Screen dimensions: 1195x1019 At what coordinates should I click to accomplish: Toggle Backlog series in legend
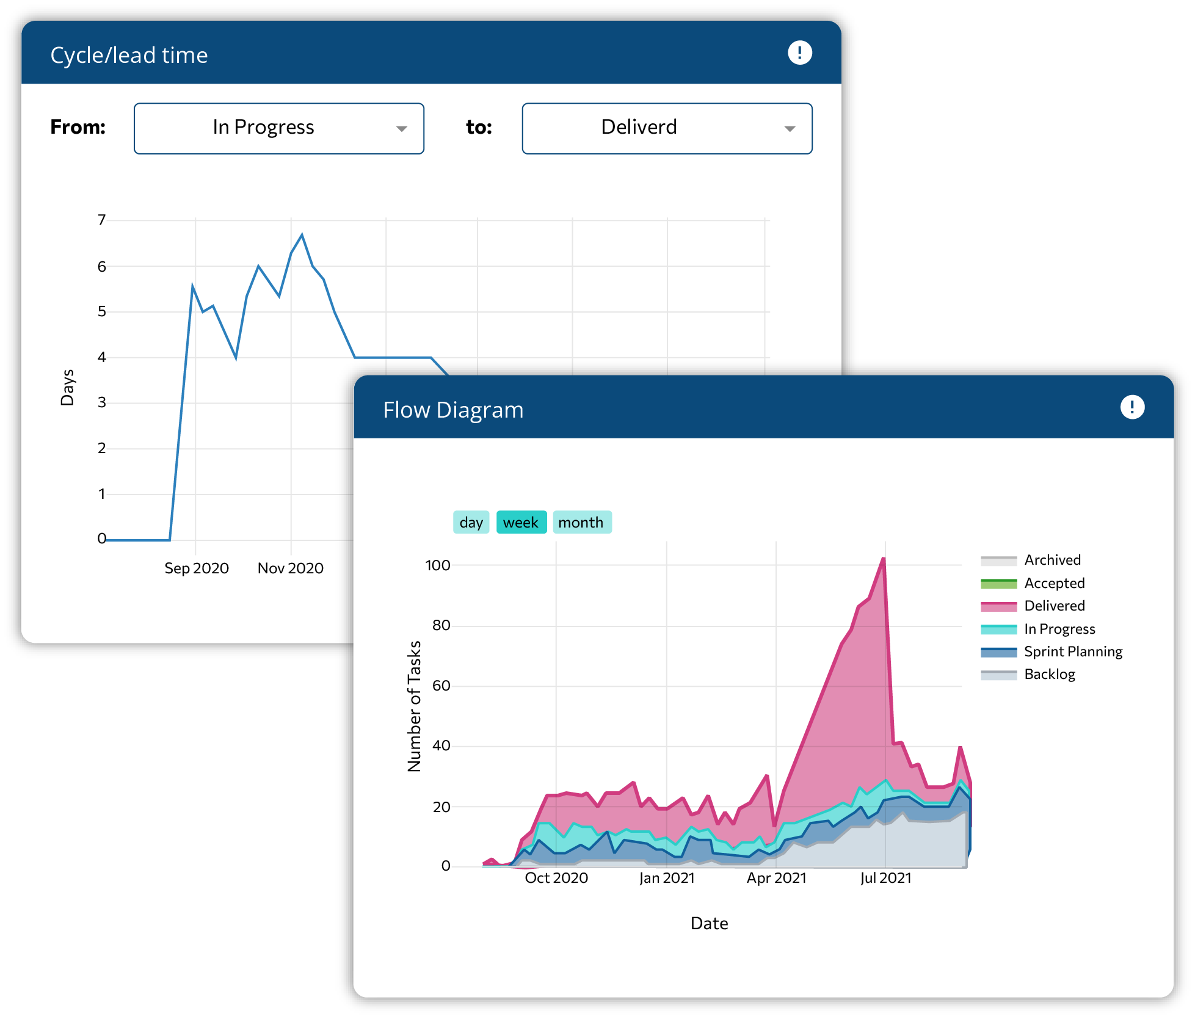pyautogui.click(x=1028, y=674)
